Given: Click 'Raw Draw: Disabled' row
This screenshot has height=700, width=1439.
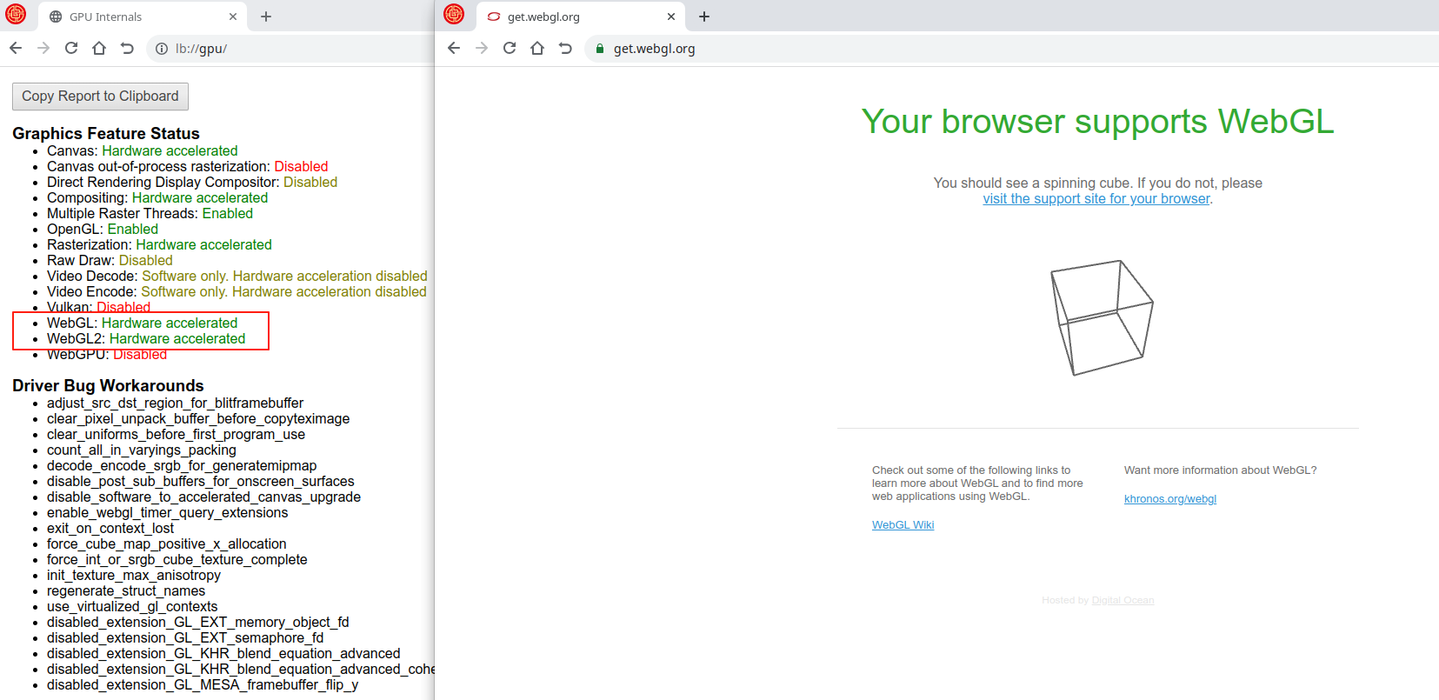Looking at the screenshot, I should pyautogui.click(x=110, y=260).
